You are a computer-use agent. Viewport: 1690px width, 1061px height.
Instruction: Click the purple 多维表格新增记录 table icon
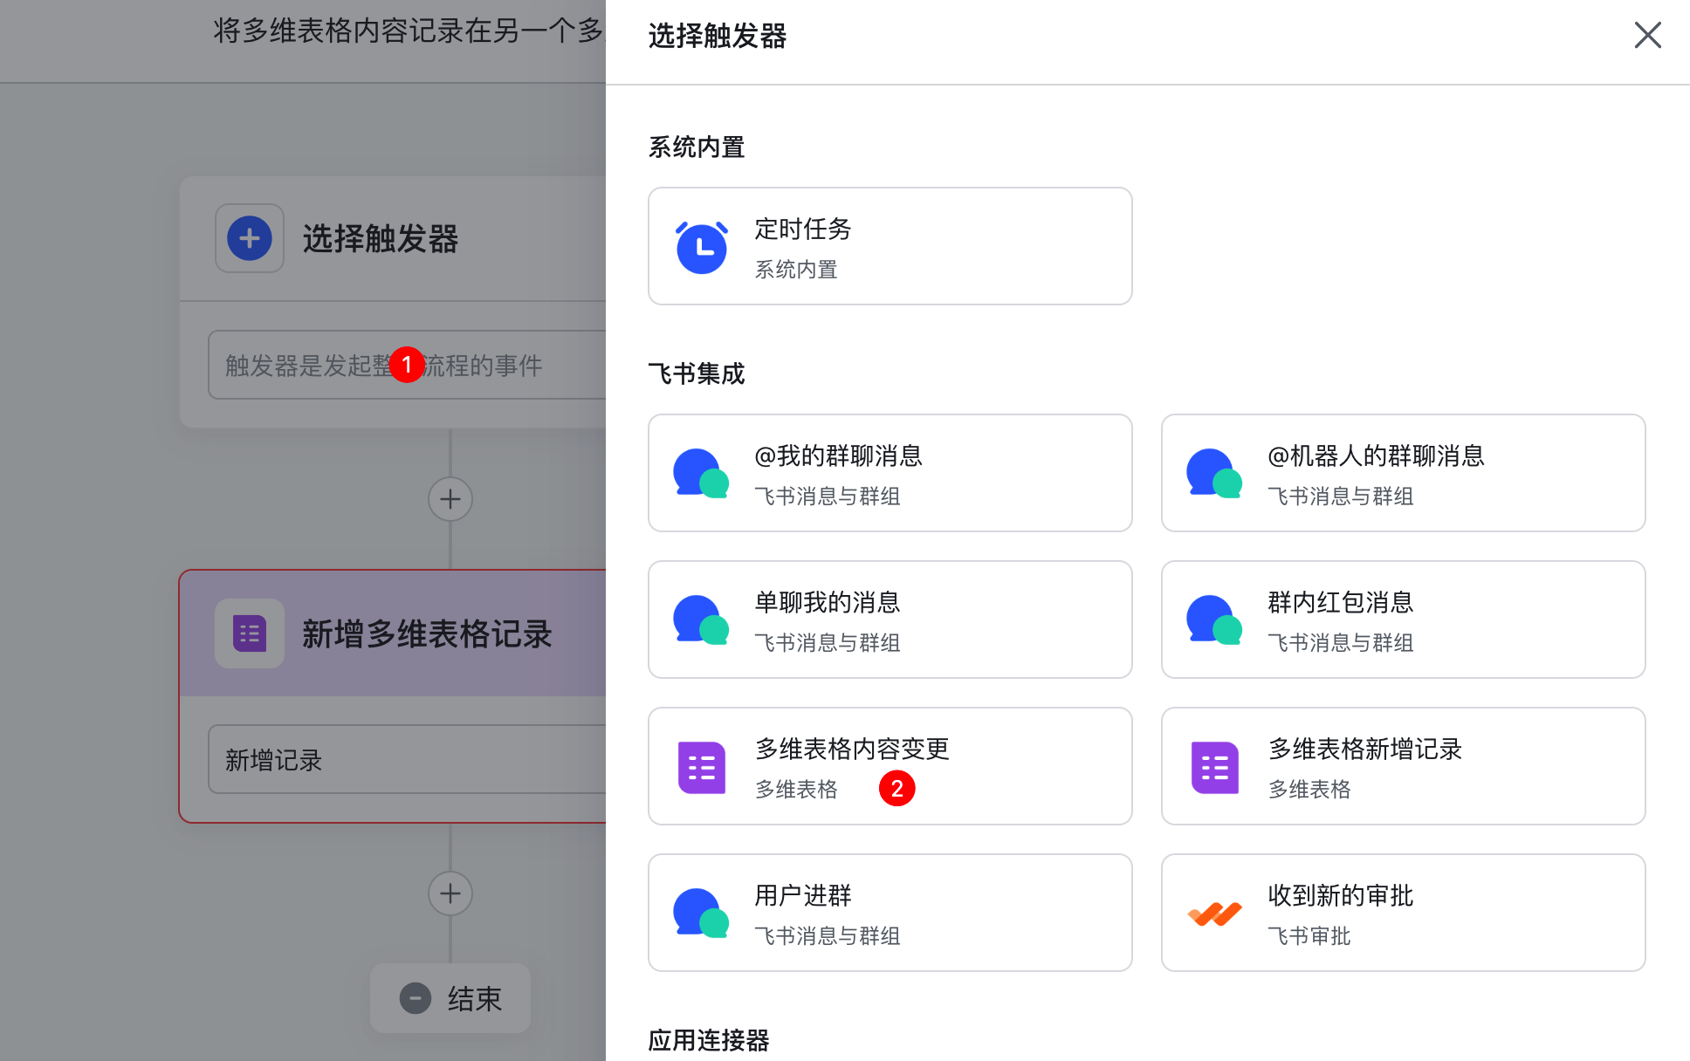[x=1214, y=767]
